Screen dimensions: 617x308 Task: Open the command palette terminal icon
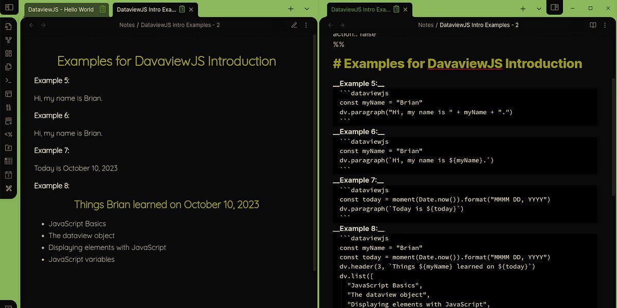click(x=9, y=80)
